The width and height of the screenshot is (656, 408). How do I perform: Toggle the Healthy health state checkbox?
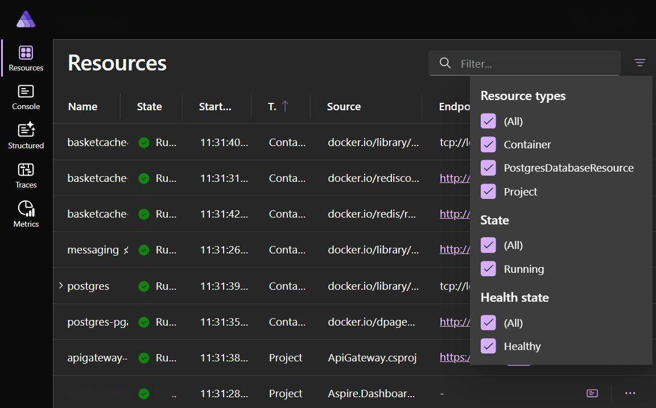coord(488,346)
